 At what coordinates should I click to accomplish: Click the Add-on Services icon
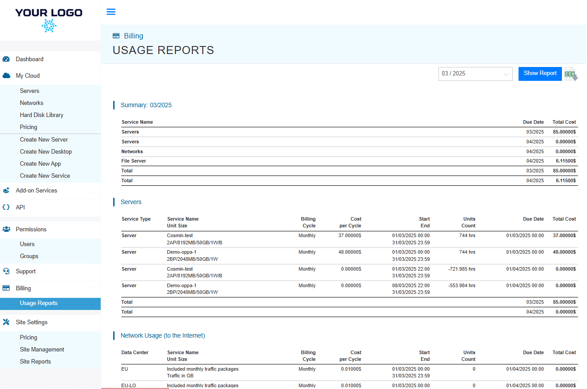coord(7,190)
